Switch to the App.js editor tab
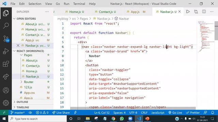 (135, 12)
